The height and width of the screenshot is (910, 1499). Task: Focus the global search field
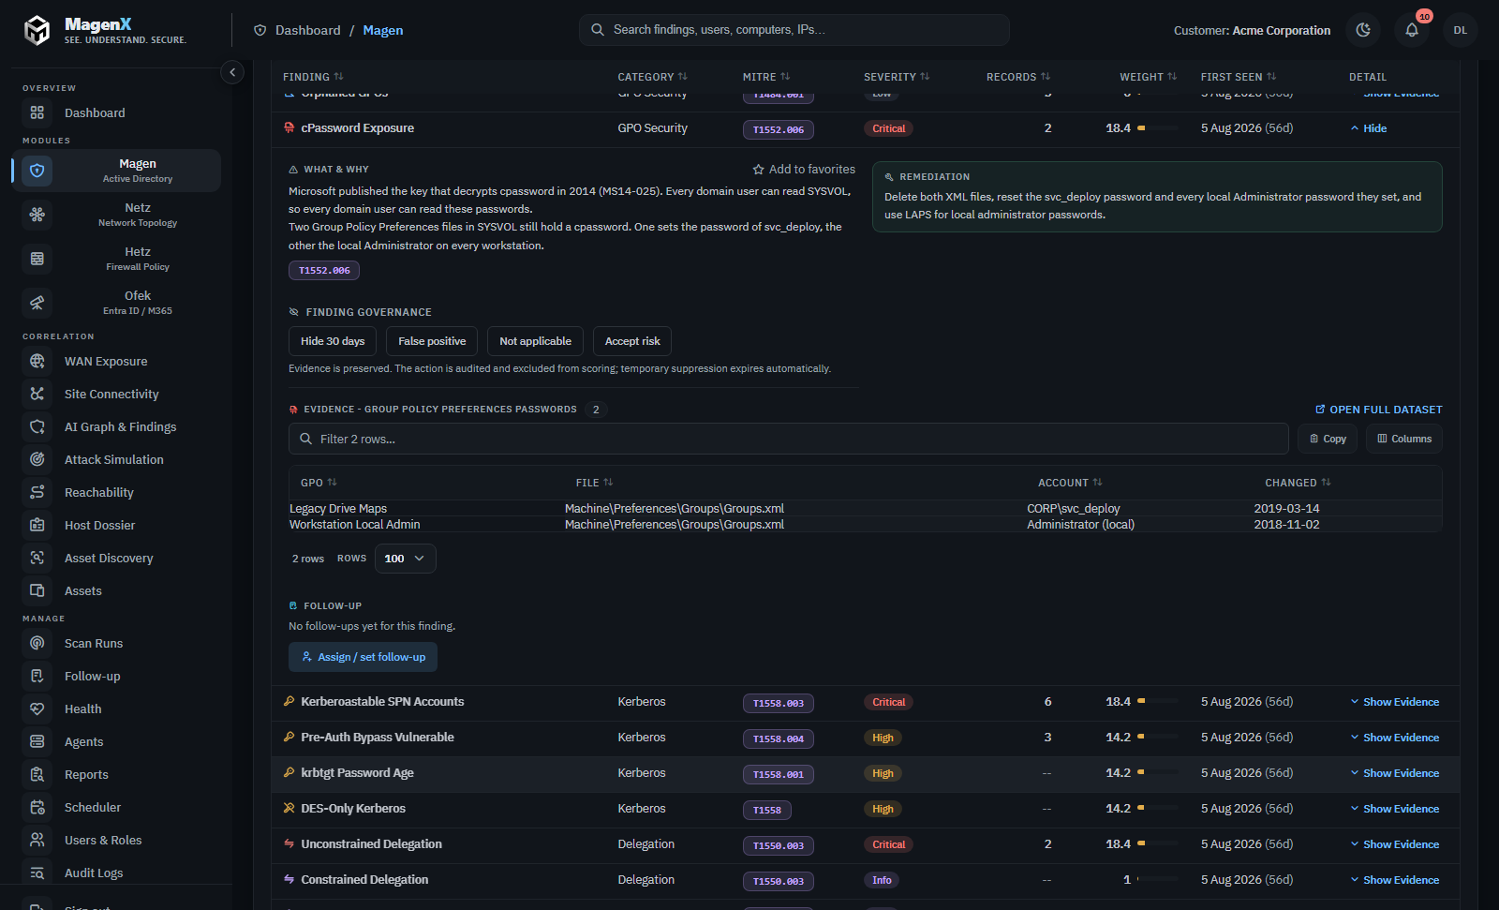(794, 30)
